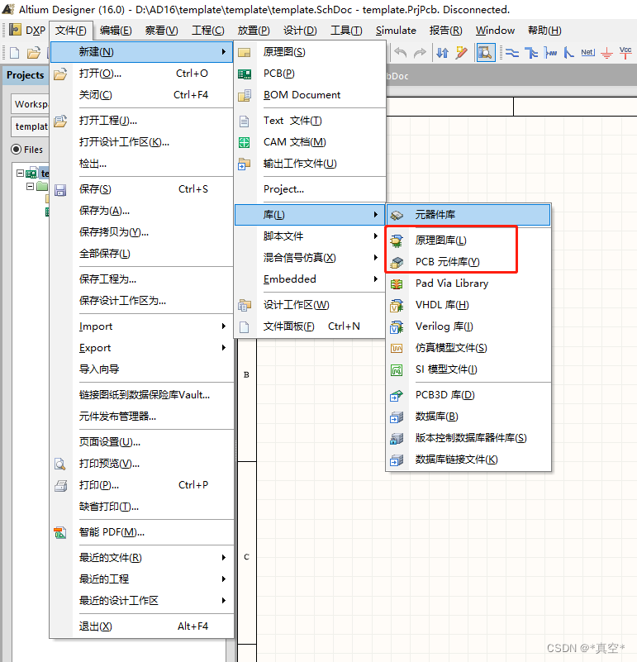Viewport: 637px width, 662px height.
Task: Click the project name input field
Action: pyautogui.click(x=31, y=126)
